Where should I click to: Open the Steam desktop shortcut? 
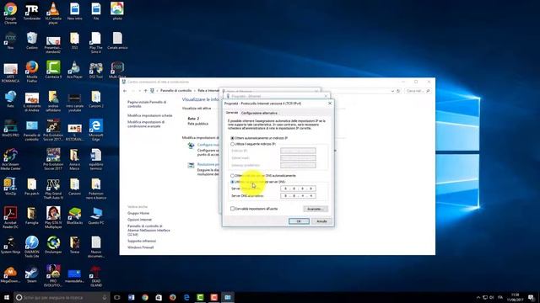tap(32, 274)
